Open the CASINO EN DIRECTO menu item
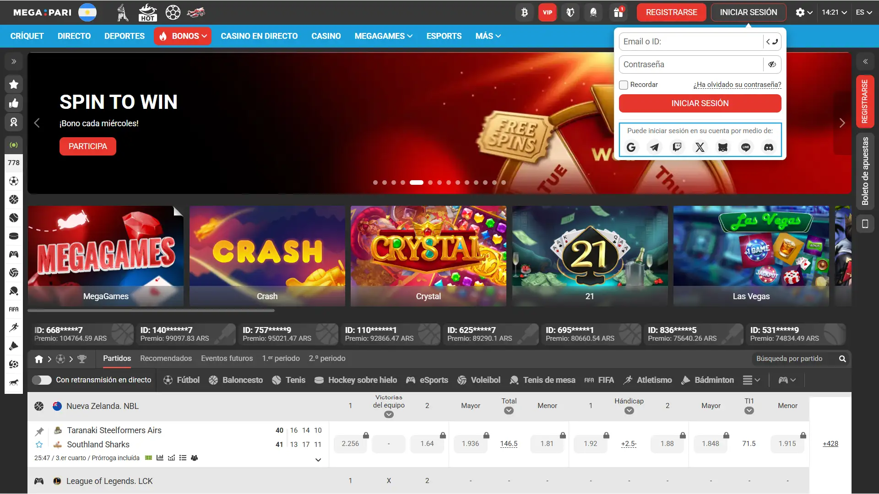Viewport: 879px width, 494px height. [259, 36]
